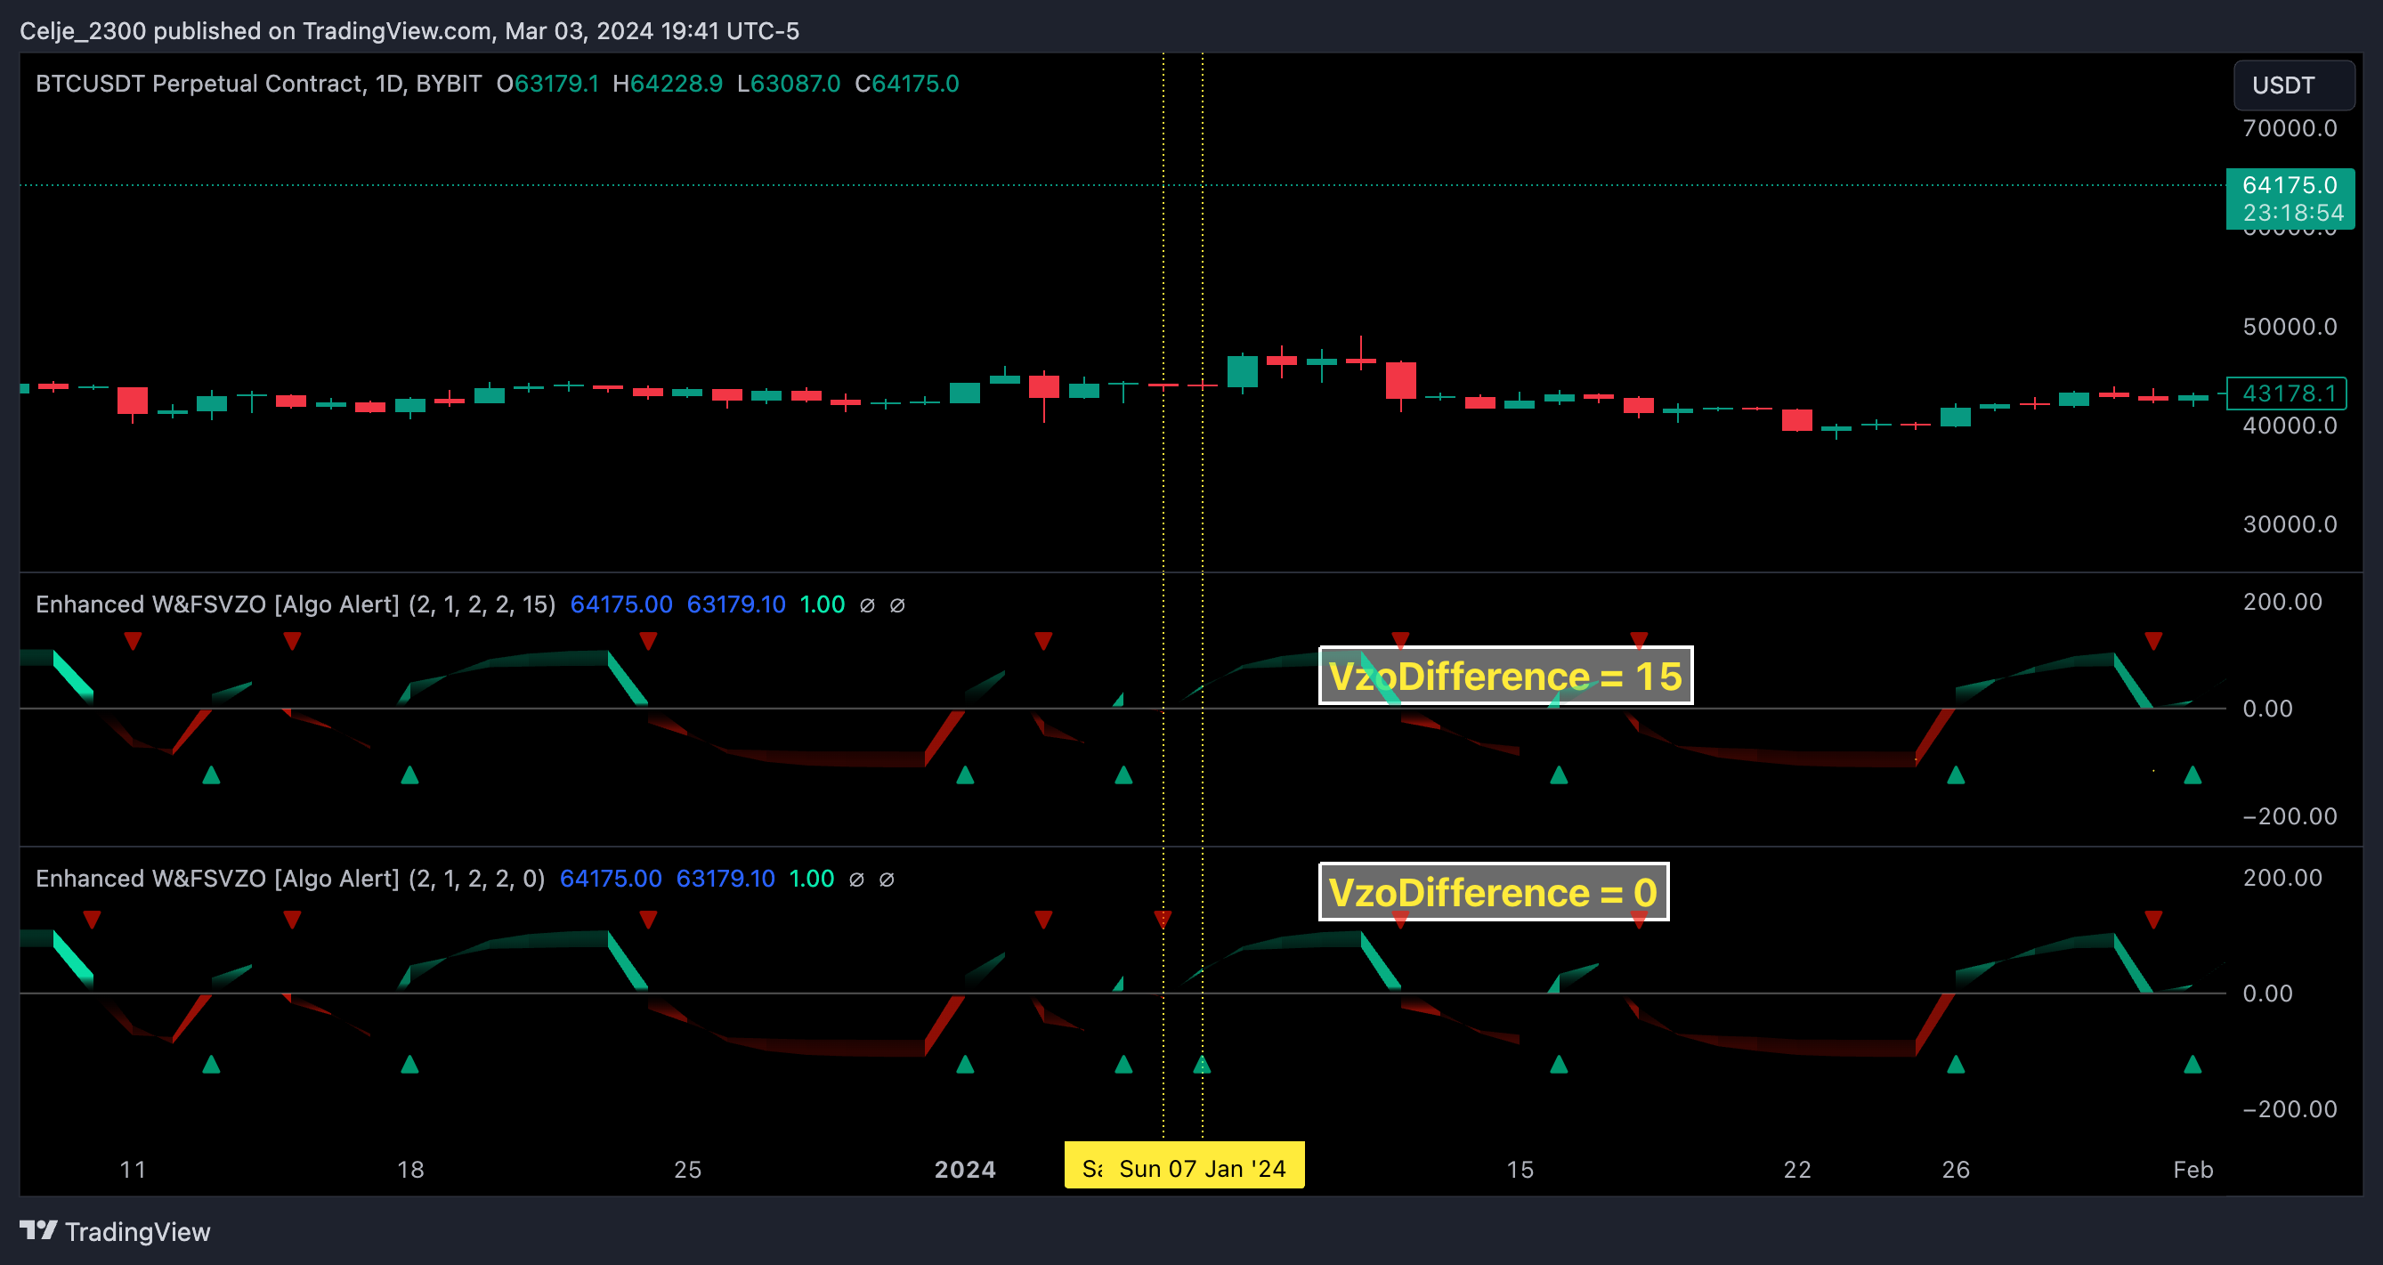Click the close value C64175.0

(x=906, y=84)
